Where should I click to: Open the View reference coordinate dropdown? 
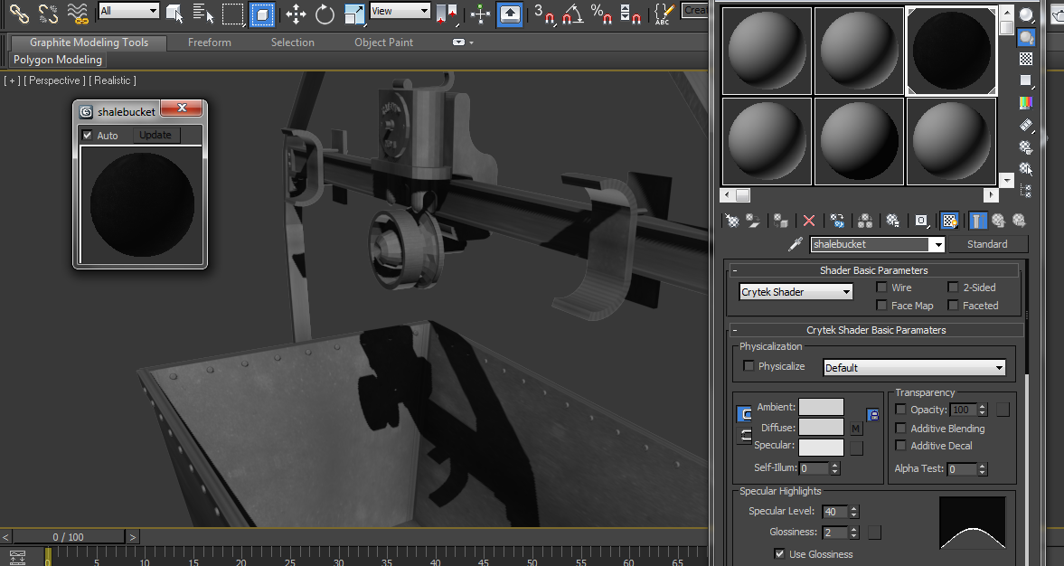400,11
